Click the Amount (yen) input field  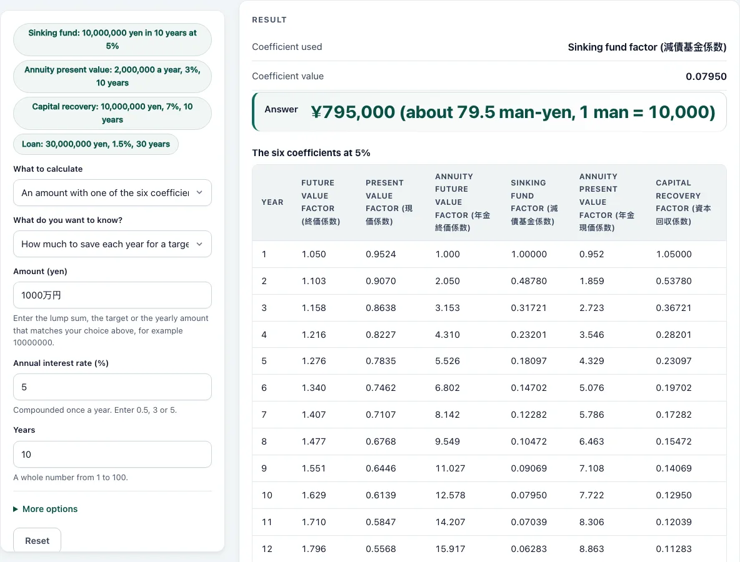coord(112,295)
